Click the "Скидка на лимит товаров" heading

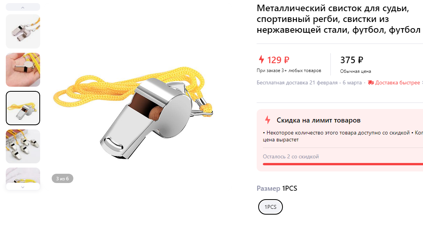(318, 120)
